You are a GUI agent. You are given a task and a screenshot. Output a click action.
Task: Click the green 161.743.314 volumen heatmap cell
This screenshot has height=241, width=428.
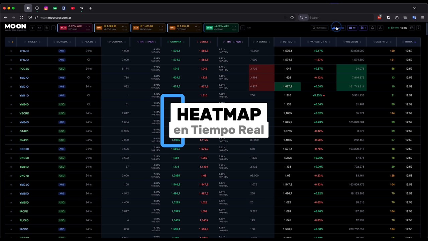pos(351,86)
